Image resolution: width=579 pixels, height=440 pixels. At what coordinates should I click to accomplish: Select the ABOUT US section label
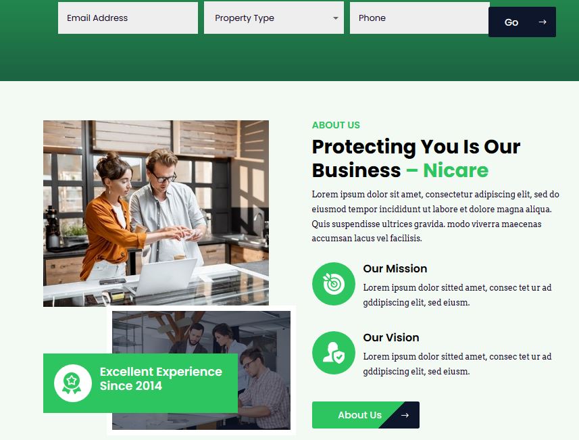pos(336,125)
